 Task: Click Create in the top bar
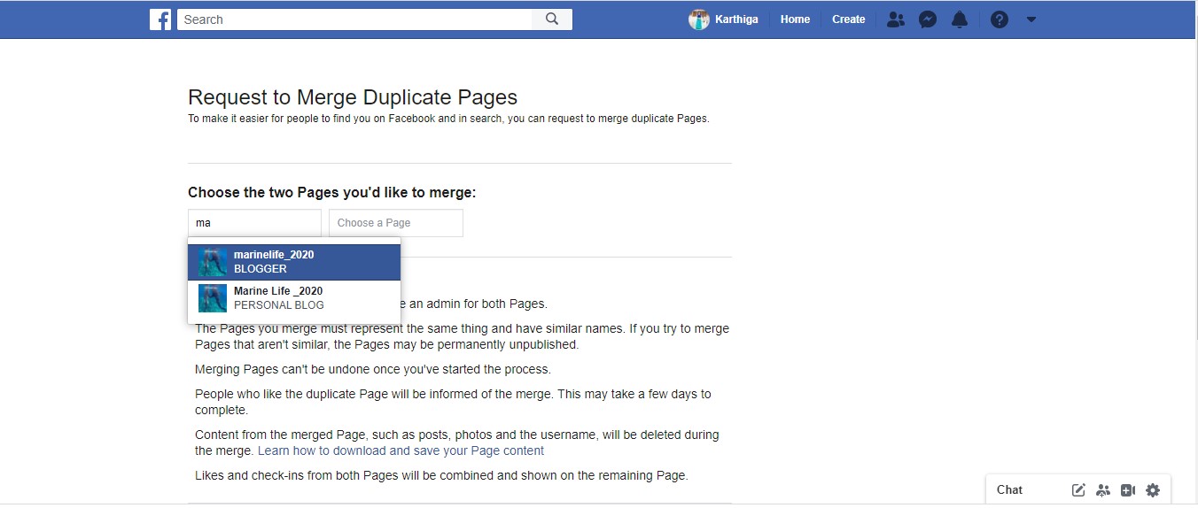[x=848, y=19]
